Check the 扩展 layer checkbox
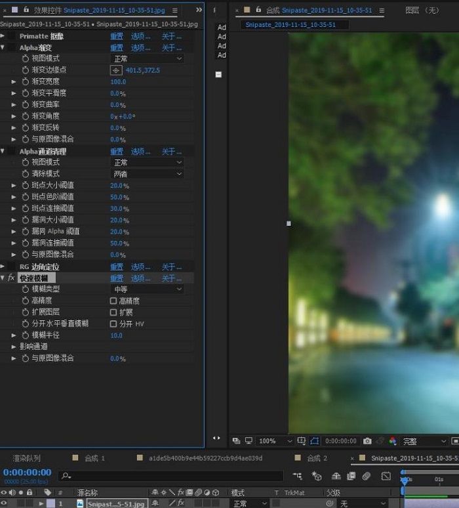This screenshot has height=508, width=459. coord(113,312)
